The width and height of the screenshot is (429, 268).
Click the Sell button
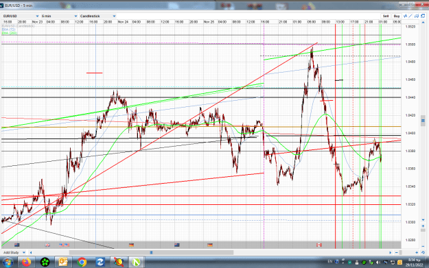[x=386, y=16]
